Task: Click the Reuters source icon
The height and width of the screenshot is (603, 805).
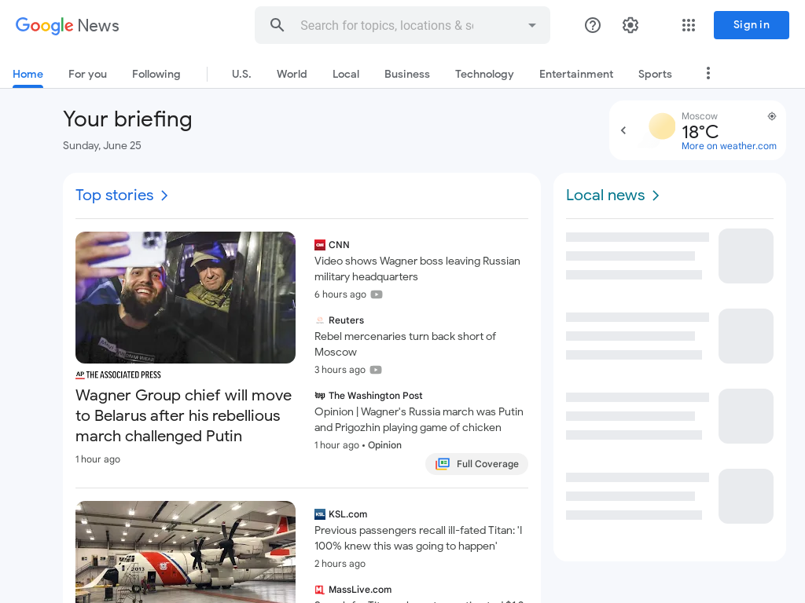Action: (x=320, y=320)
